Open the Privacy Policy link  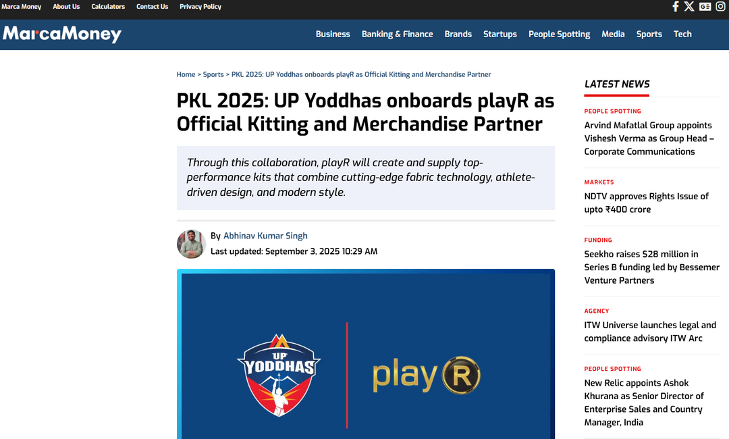(200, 7)
